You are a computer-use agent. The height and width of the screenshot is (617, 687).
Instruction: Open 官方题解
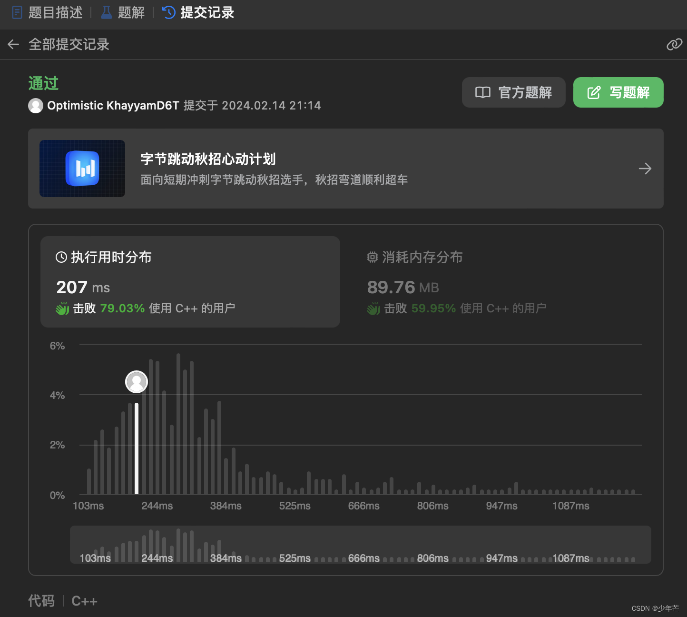[x=513, y=92]
